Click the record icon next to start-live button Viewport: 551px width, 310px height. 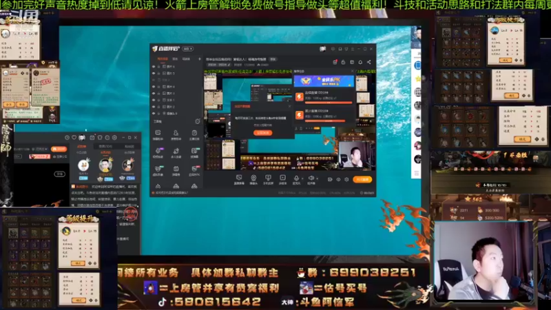(x=330, y=179)
